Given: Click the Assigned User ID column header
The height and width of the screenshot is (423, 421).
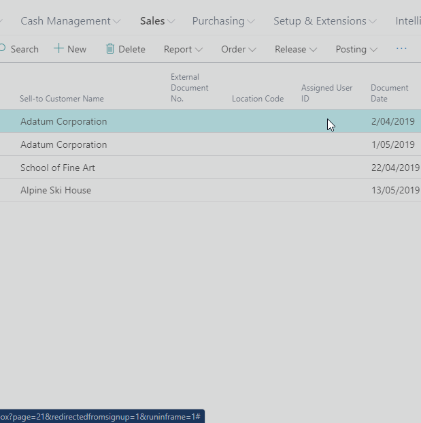Looking at the screenshot, I should [x=326, y=93].
